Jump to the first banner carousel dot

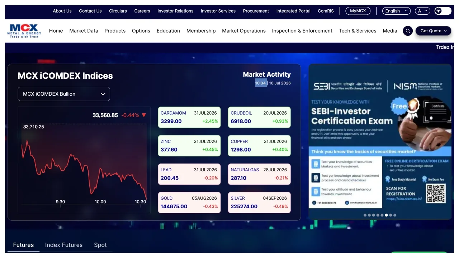(x=365, y=215)
